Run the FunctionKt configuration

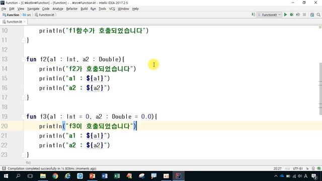[285, 15]
